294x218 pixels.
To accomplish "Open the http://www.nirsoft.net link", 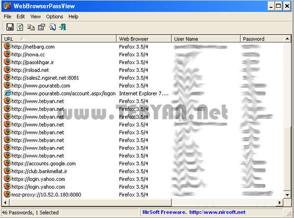I will (x=217, y=212).
